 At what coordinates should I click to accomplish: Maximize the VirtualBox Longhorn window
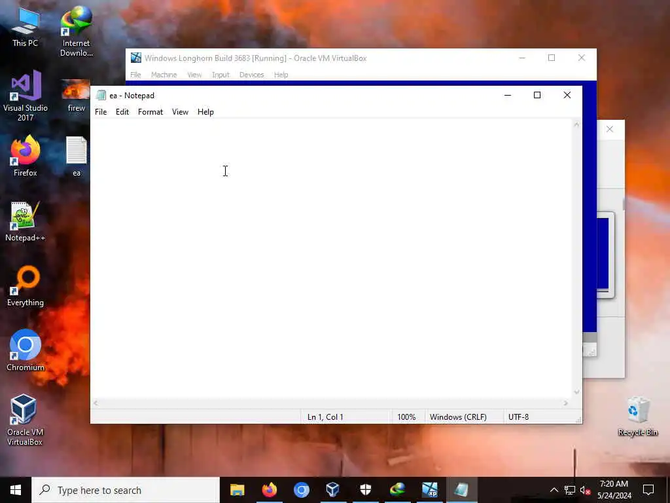click(x=552, y=58)
